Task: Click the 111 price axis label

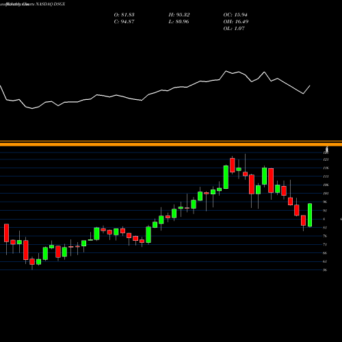Action: [326, 176]
